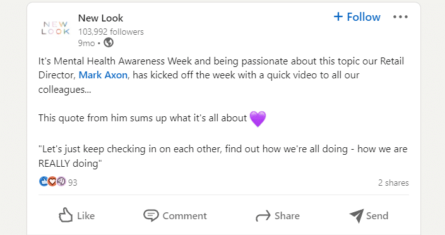View the 2 shares link

click(x=393, y=183)
